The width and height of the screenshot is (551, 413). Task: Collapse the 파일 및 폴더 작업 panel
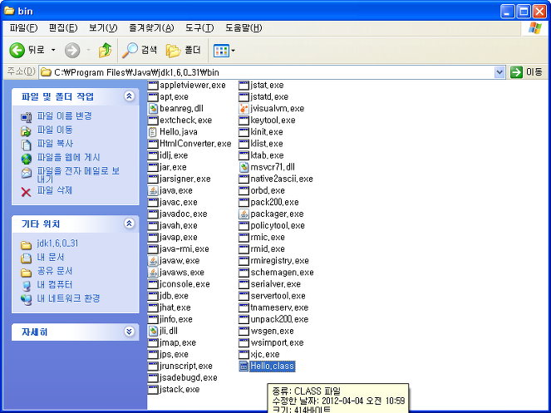[x=130, y=96]
